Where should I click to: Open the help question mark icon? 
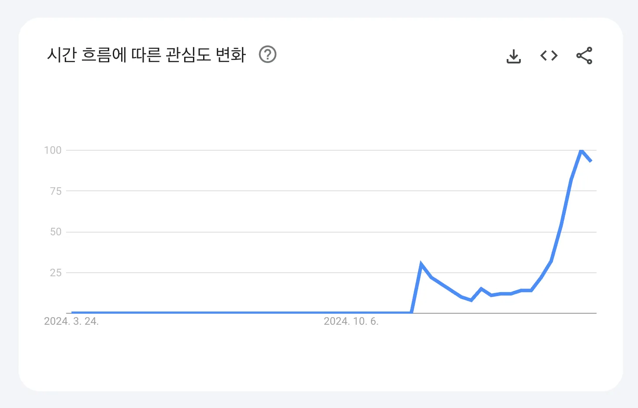(267, 55)
